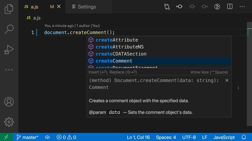252x141 pixels.
Task: Open the Search view in activity bar
Action: click(x=9, y=29)
